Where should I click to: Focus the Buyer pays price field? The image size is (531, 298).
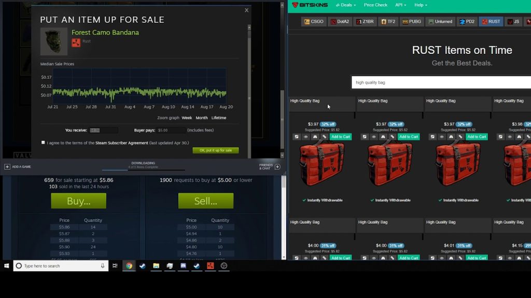(171, 130)
